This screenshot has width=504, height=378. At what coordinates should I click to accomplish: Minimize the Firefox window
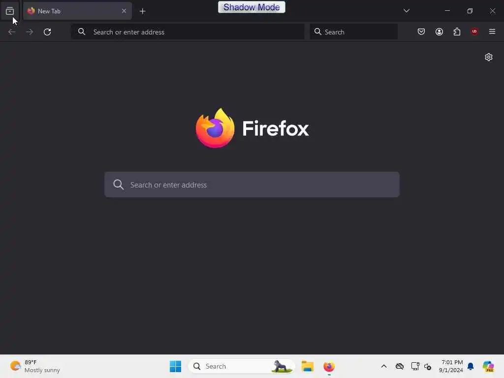[447, 11]
